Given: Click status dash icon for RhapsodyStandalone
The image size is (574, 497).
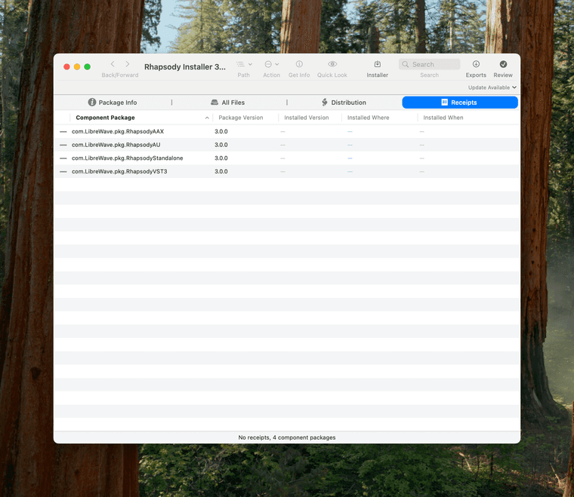Looking at the screenshot, I should click(63, 158).
